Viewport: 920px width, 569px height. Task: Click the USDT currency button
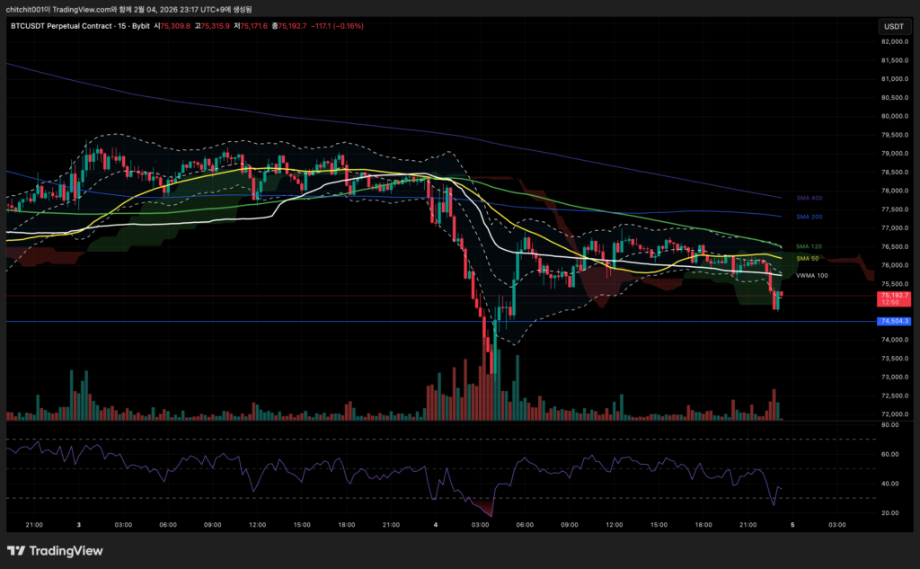893,27
